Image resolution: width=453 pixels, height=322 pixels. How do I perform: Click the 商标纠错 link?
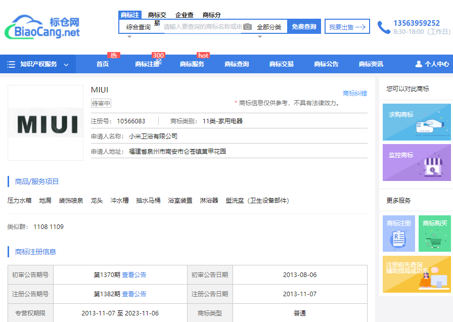[355, 94]
